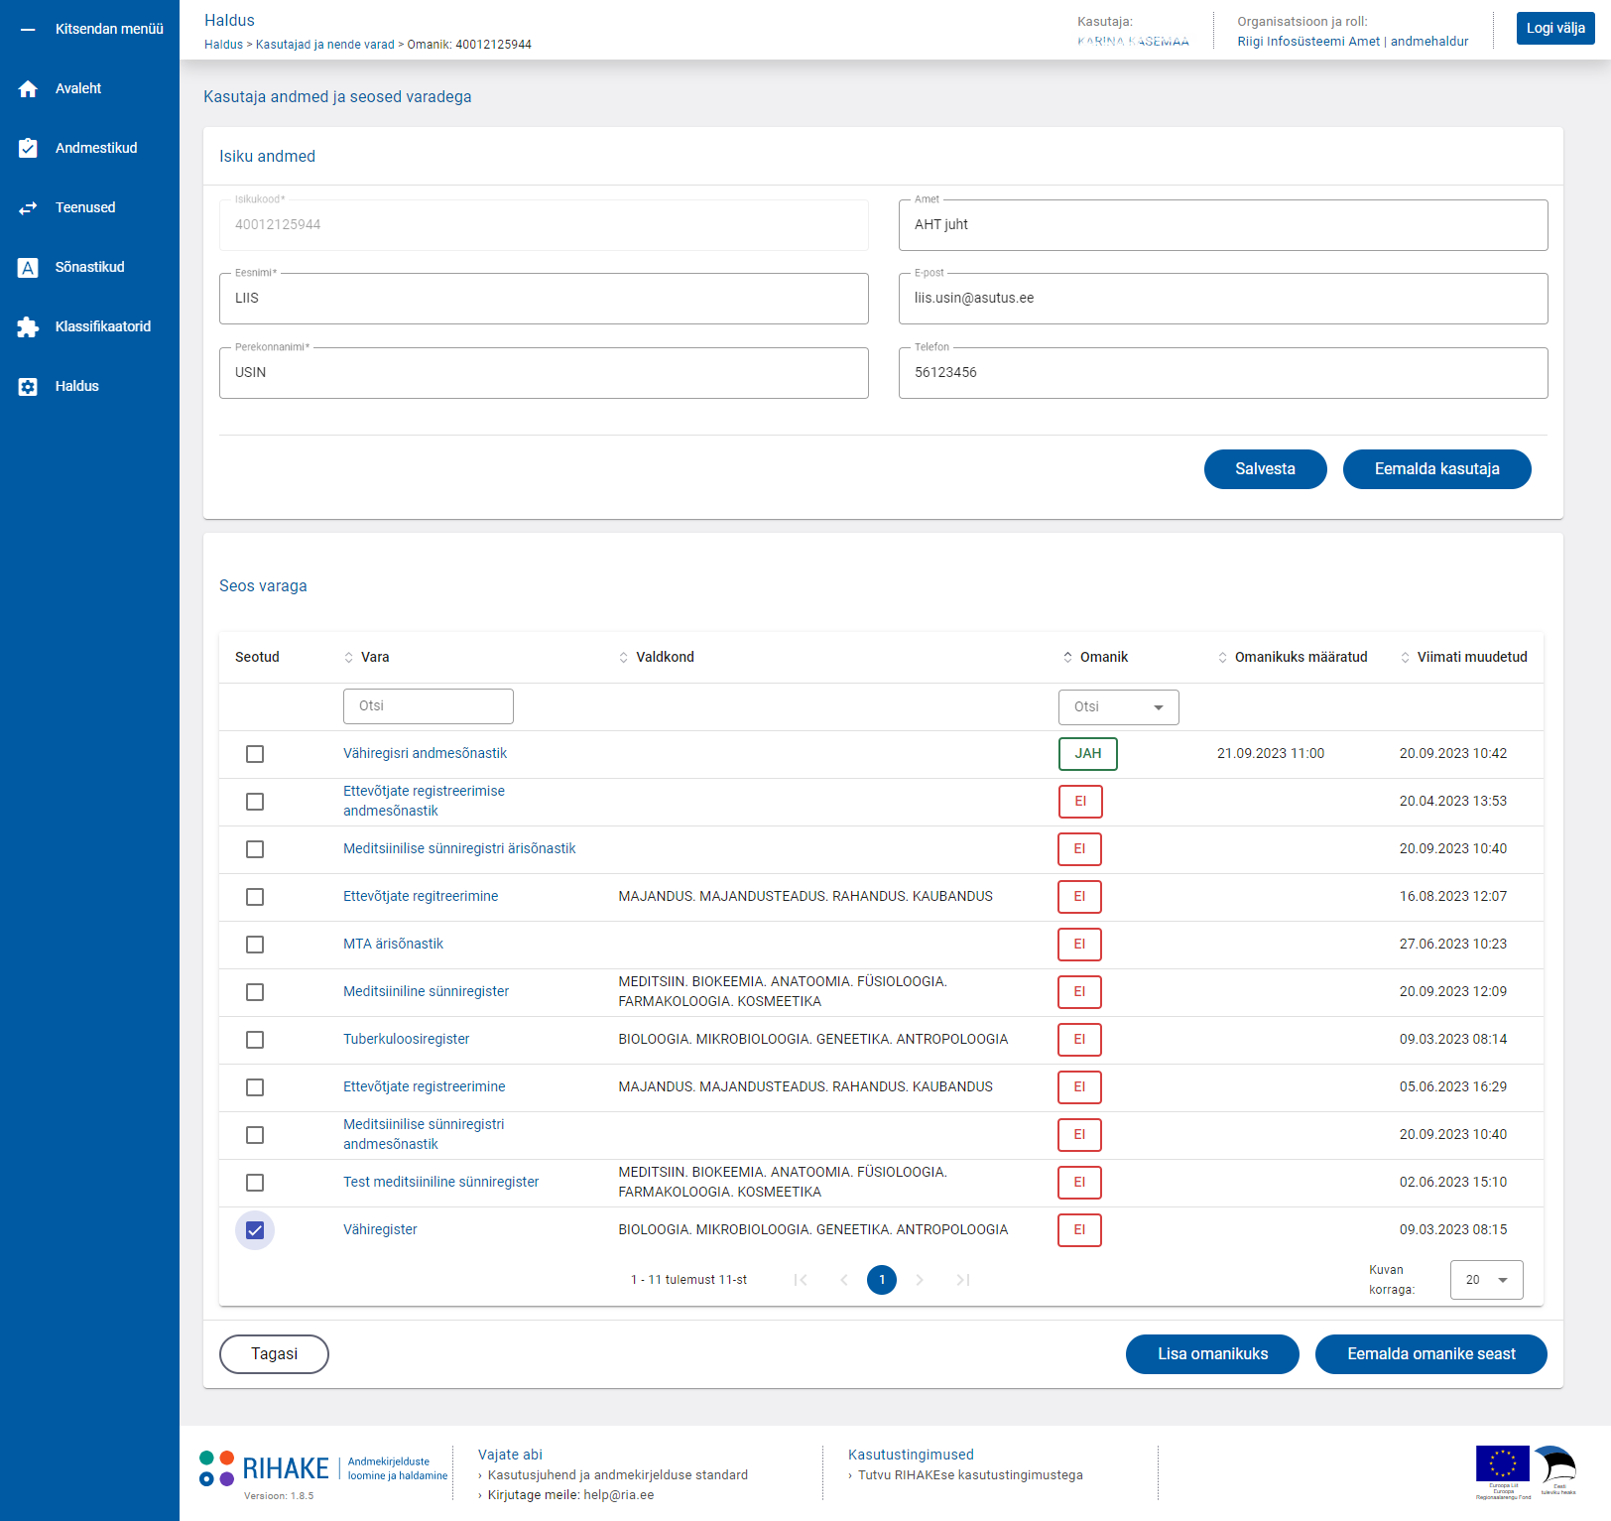Sort by Viimati muudetud column
The image size is (1611, 1521).
(1463, 657)
